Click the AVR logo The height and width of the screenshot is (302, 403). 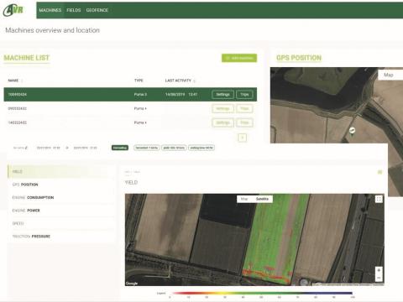pos(13,10)
